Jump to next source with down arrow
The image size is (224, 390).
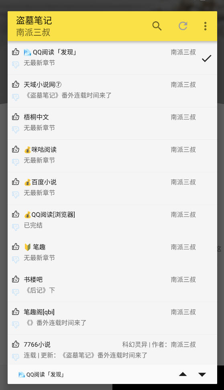(x=202, y=374)
